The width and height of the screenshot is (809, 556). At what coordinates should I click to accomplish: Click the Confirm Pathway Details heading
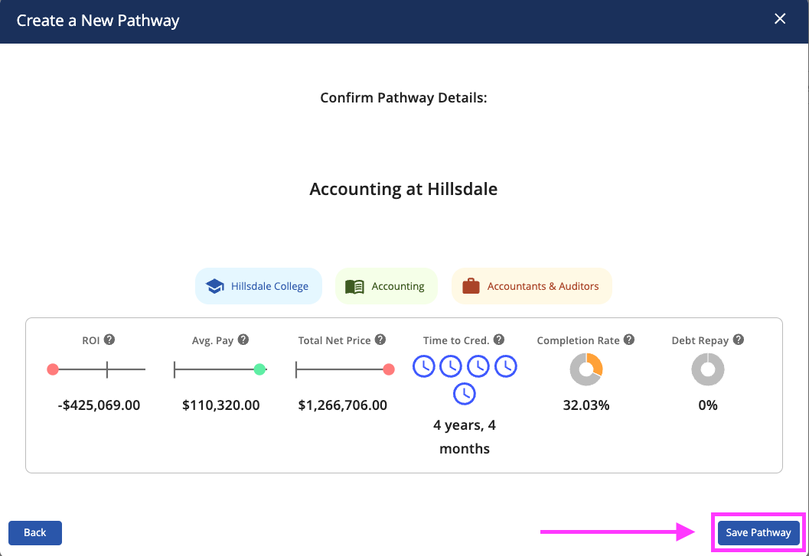(x=403, y=98)
